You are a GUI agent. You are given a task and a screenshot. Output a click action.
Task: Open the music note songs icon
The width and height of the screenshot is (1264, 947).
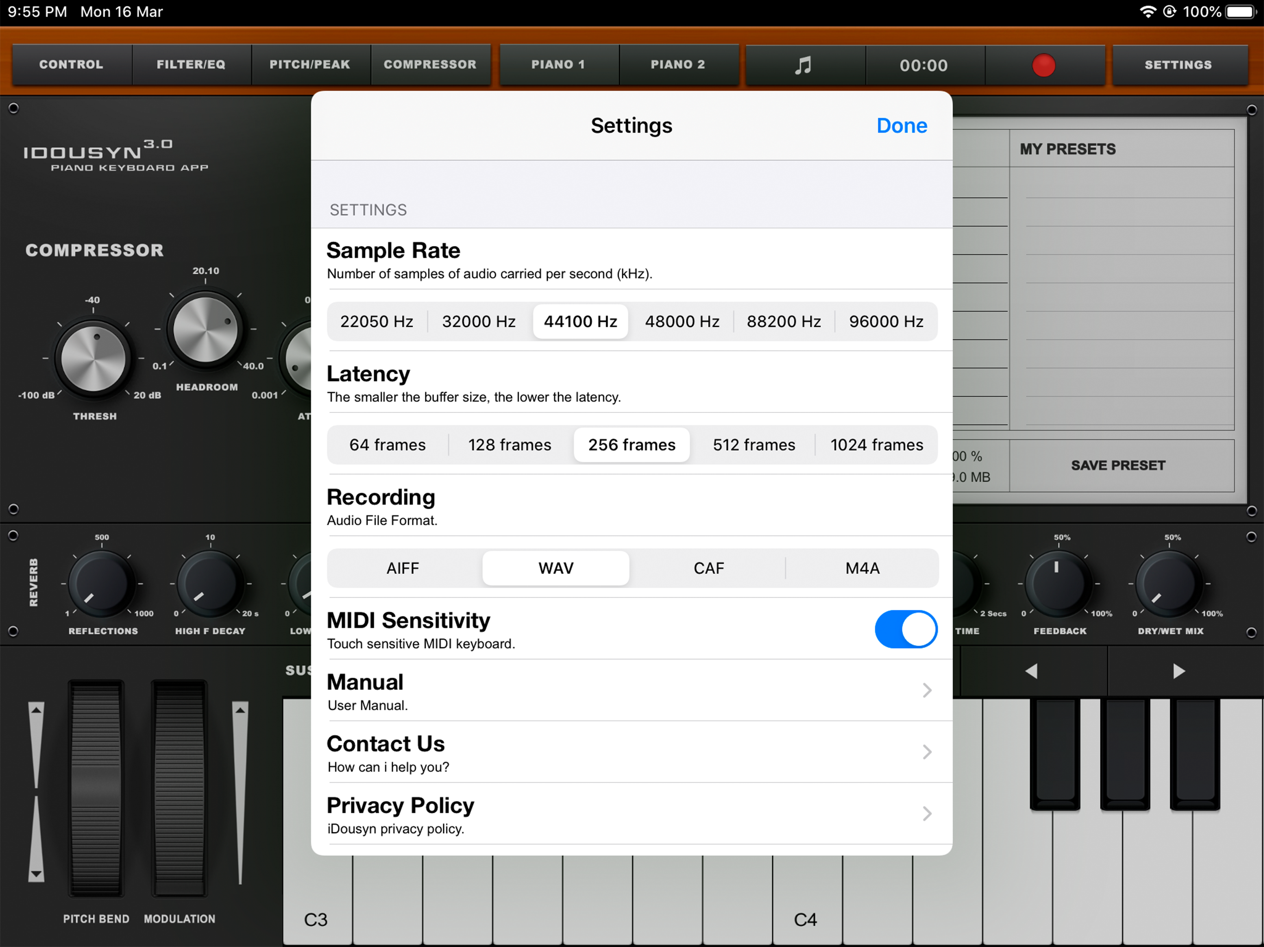(x=804, y=65)
